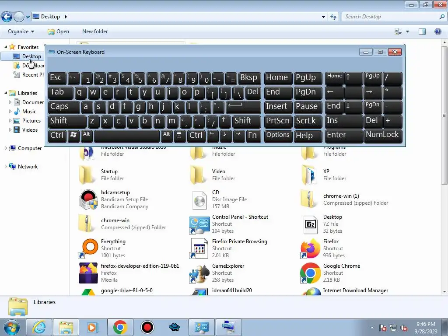Select Videos in navigation pane
Image resolution: width=448 pixels, height=336 pixels.
coord(30,129)
